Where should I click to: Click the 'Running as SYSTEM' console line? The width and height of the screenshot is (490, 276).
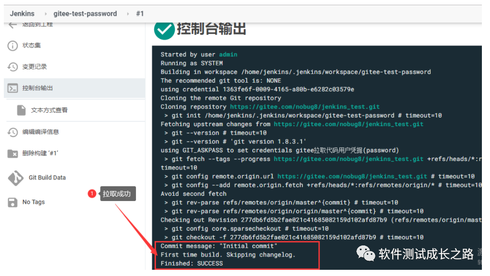coord(191,63)
